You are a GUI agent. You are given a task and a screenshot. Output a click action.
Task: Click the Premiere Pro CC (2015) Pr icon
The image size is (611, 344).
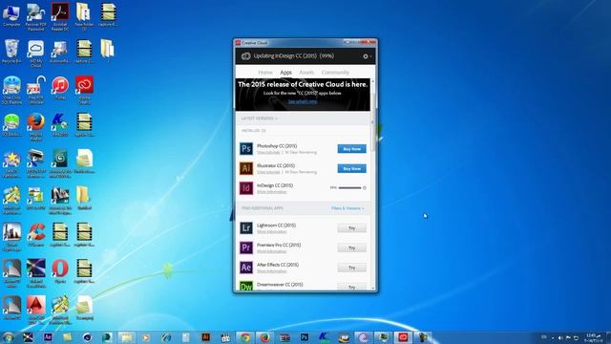[246, 247]
